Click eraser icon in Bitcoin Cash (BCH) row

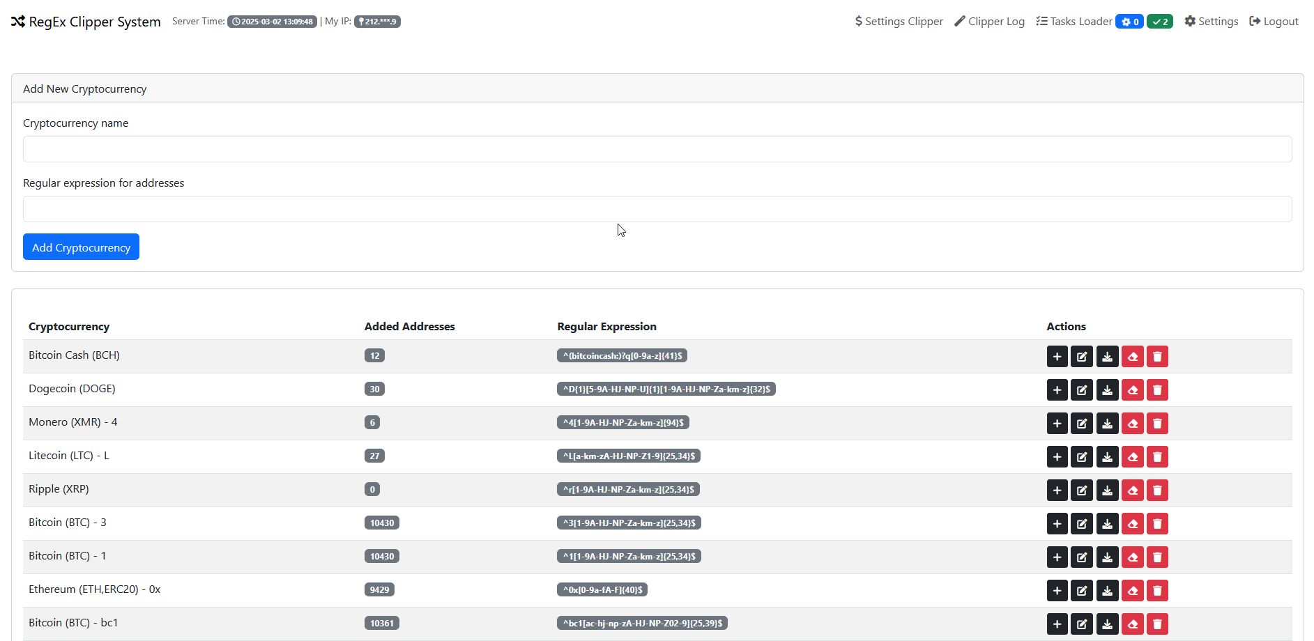tap(1132, 357)
